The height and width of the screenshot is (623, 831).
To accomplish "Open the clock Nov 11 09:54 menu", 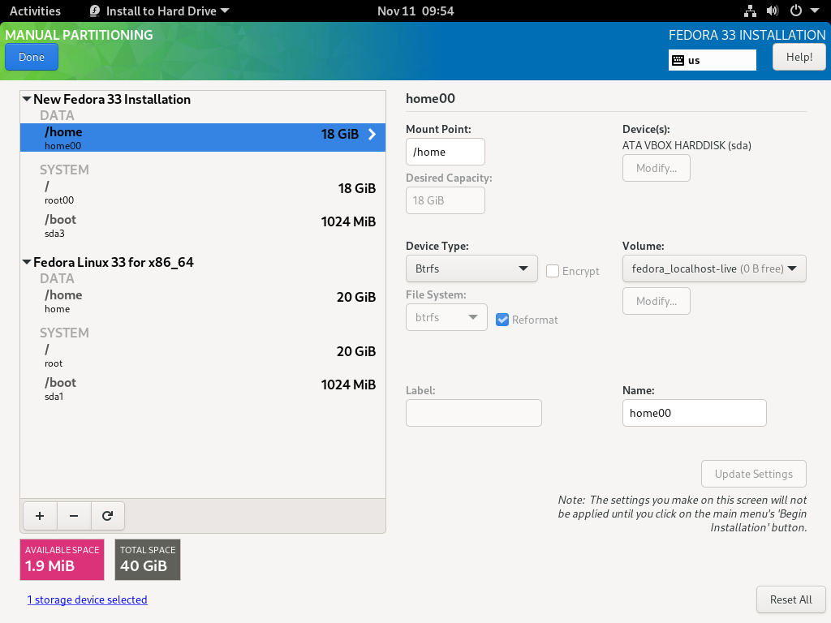I will tap(415, 11).
